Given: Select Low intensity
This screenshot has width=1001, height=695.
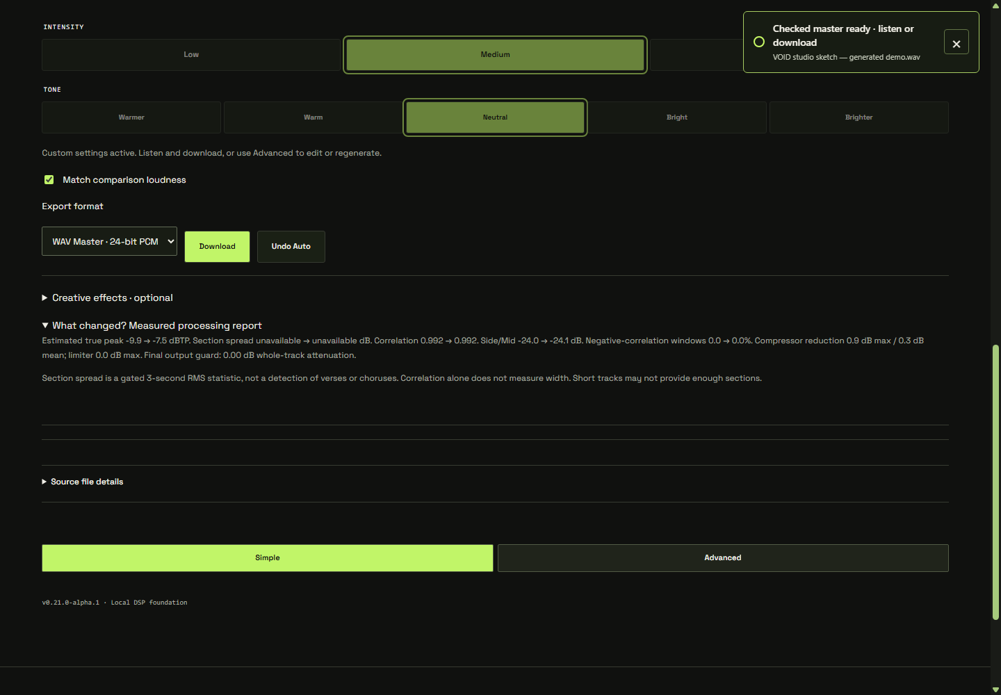Looking at the screenshot, I should [191, 55].
